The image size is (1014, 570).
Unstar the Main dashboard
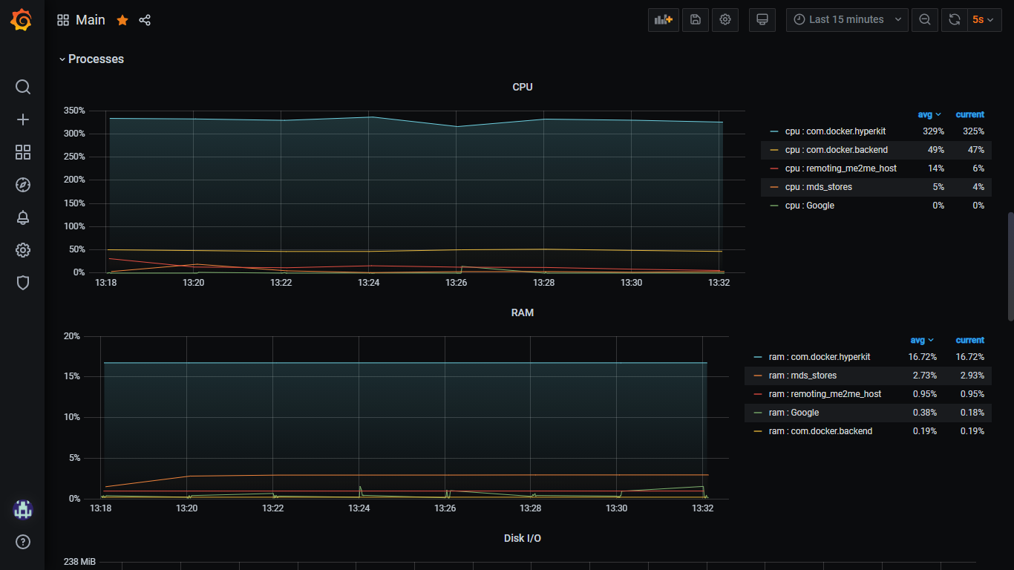[122, 20]
